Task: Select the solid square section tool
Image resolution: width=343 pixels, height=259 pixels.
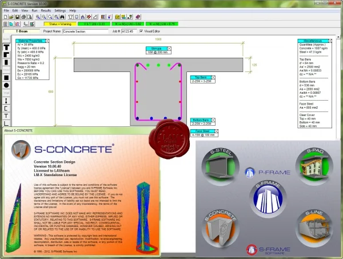Action: point(6,78)
